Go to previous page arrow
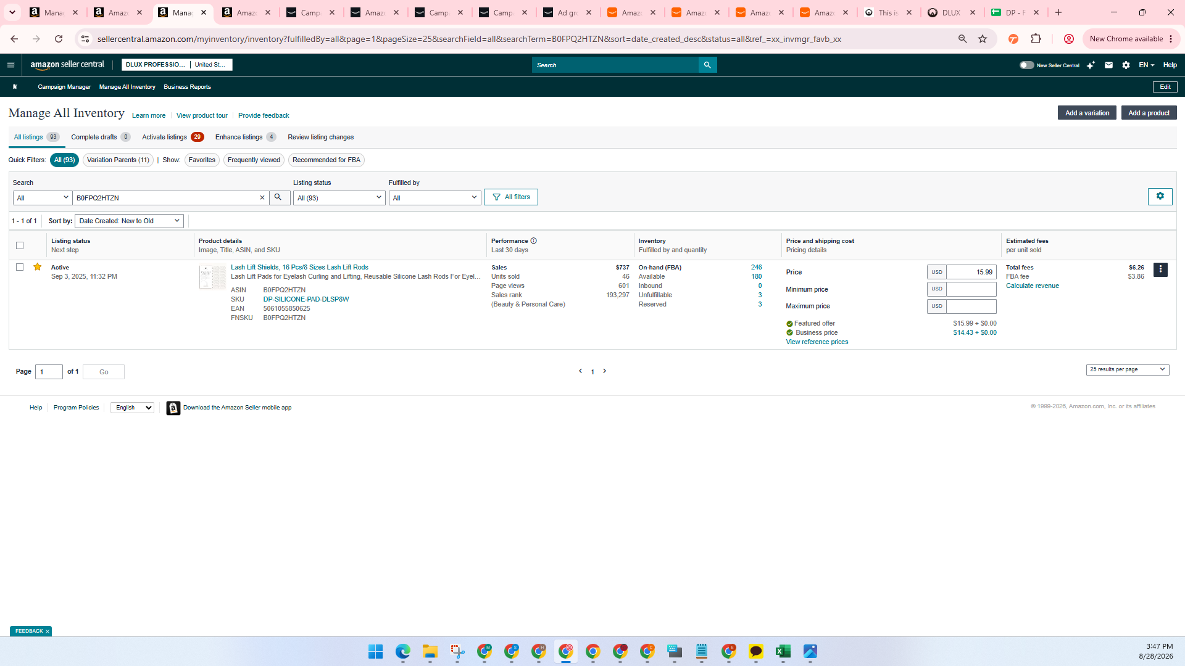The height and width of the screenshot is (666, 1185). [580, 371]
